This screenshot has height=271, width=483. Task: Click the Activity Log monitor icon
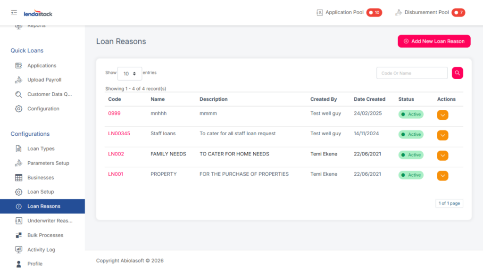click(x=18, y=250)
